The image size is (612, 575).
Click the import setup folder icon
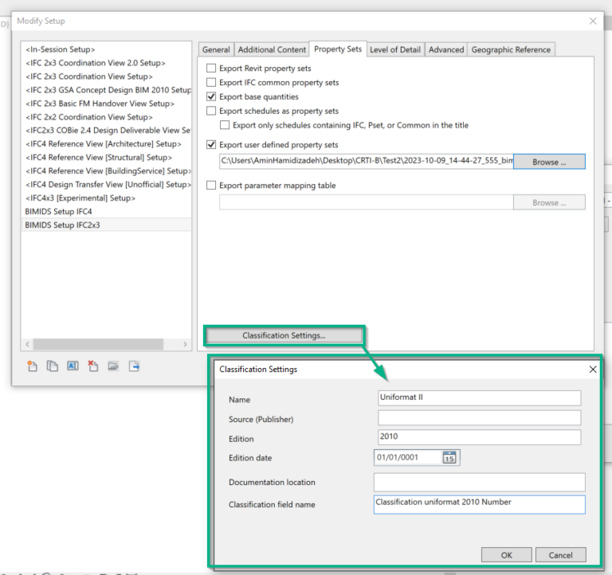pyautogui.click(x=113, y=366)
